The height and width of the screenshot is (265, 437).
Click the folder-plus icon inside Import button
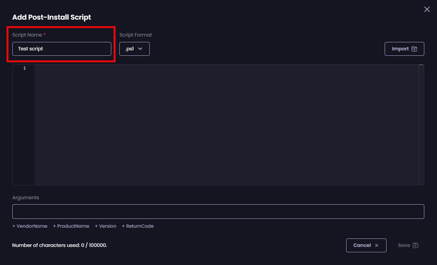tap(414, 49)
